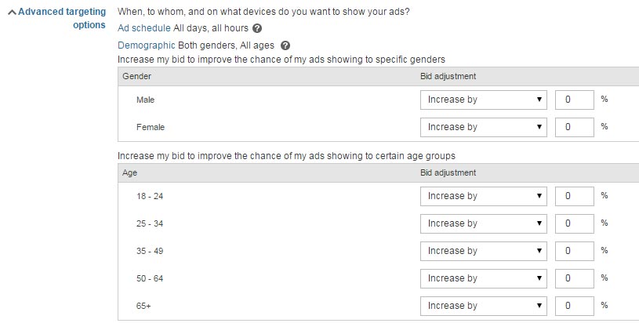Open the 65+ bid adjustment dropdown

point(483,306)
